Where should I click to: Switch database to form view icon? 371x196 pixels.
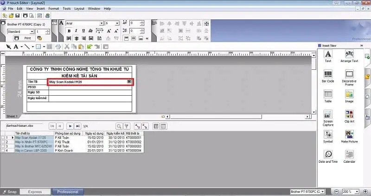pyautogui.click(x=163, y=126)
